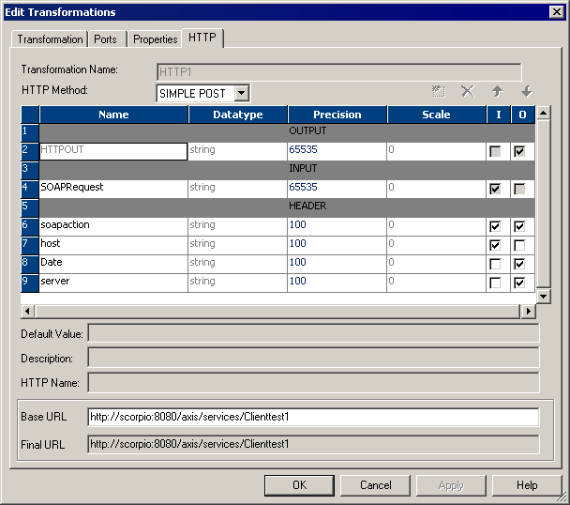570x505 pixels.
Task: Enable Input checkbox for Date
Action: point(495,264)
